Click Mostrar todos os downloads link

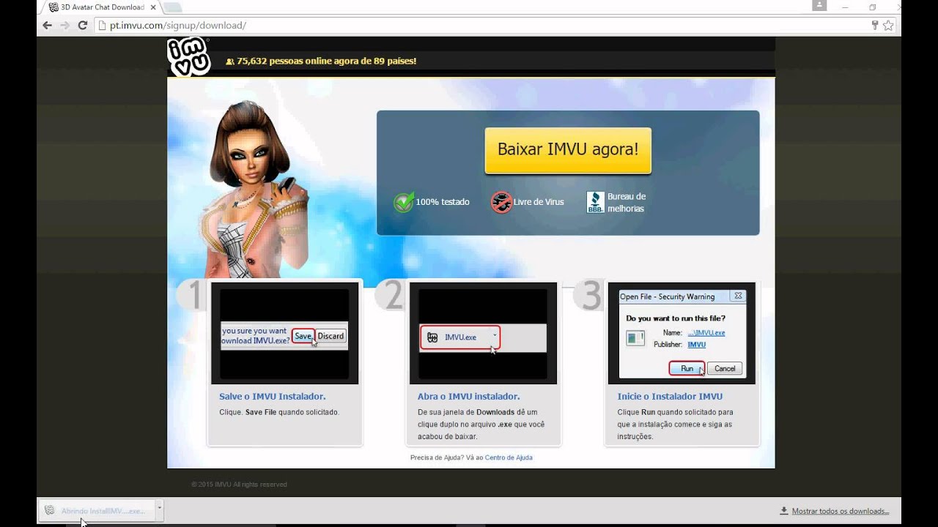point(840,511)
